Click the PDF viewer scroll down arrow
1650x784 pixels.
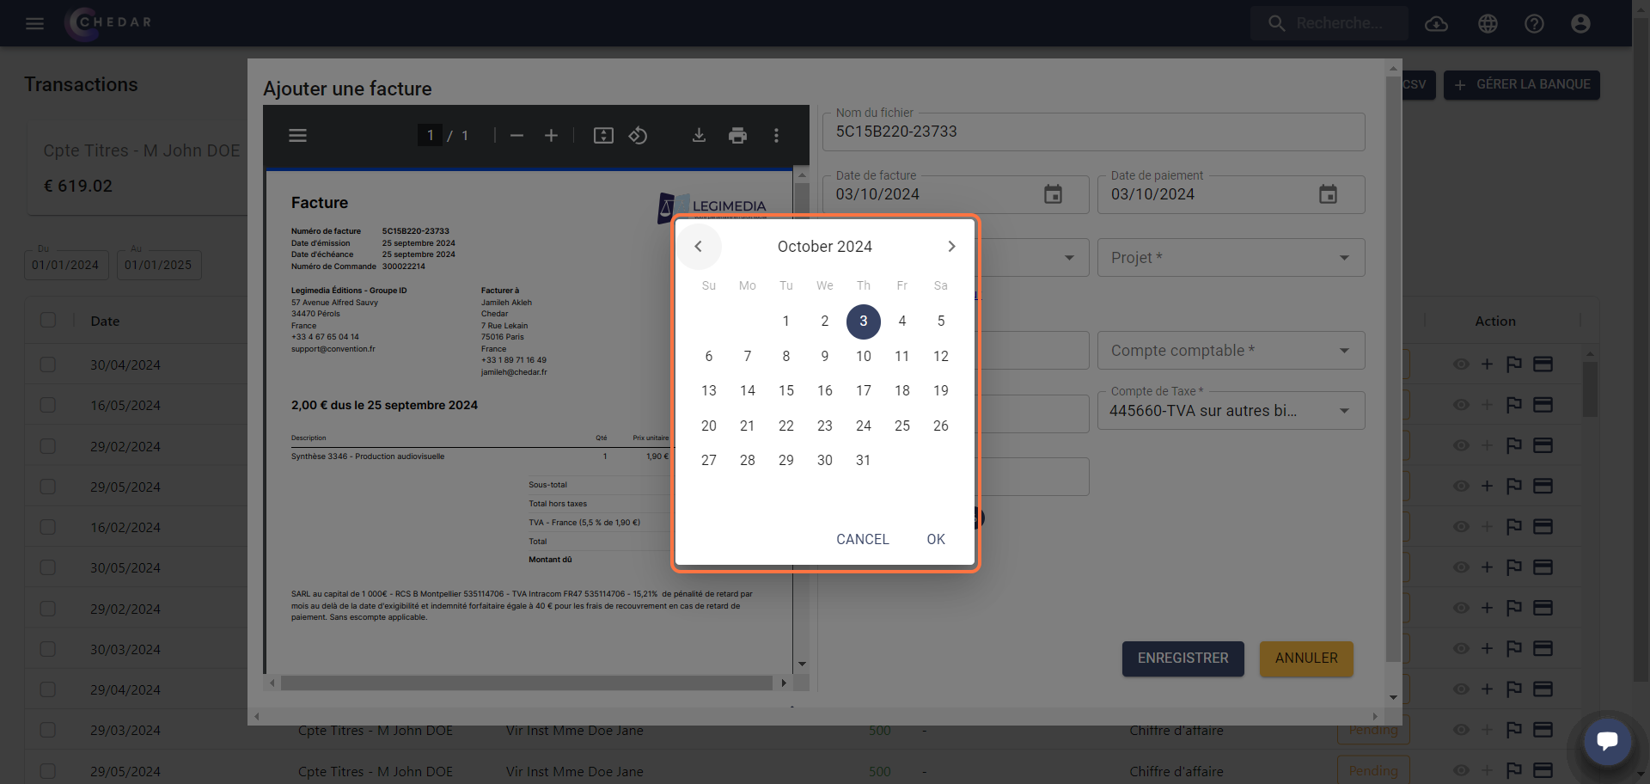pyautogui.click(x=802, y=664)
